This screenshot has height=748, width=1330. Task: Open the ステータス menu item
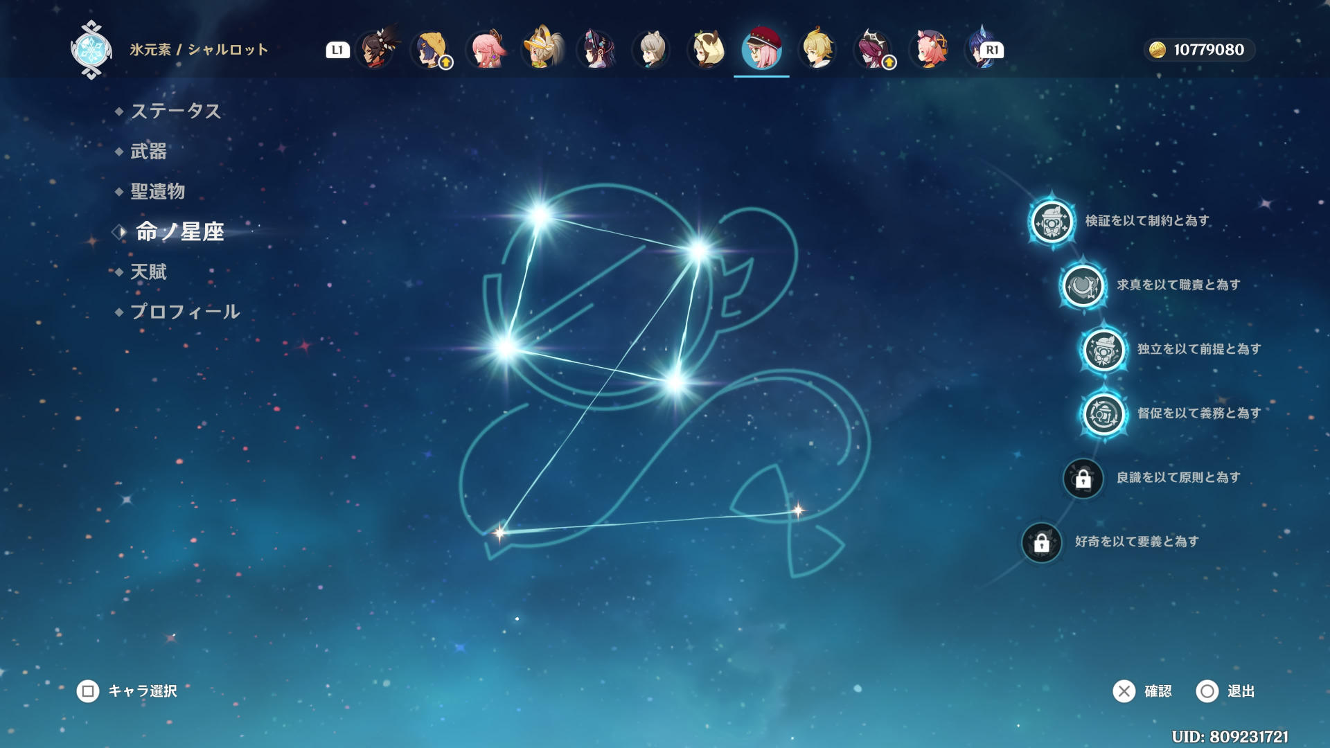(x=176, y=111)
